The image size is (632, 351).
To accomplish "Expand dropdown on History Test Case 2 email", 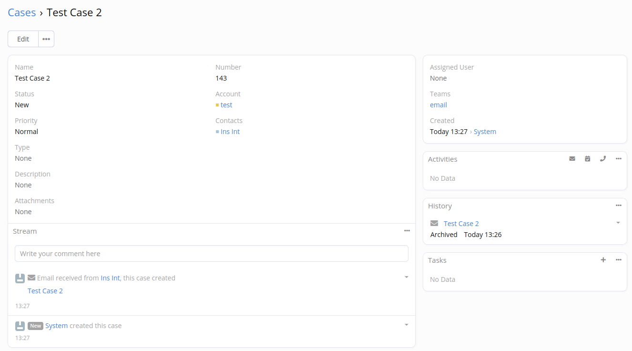I will click(618, 223).
